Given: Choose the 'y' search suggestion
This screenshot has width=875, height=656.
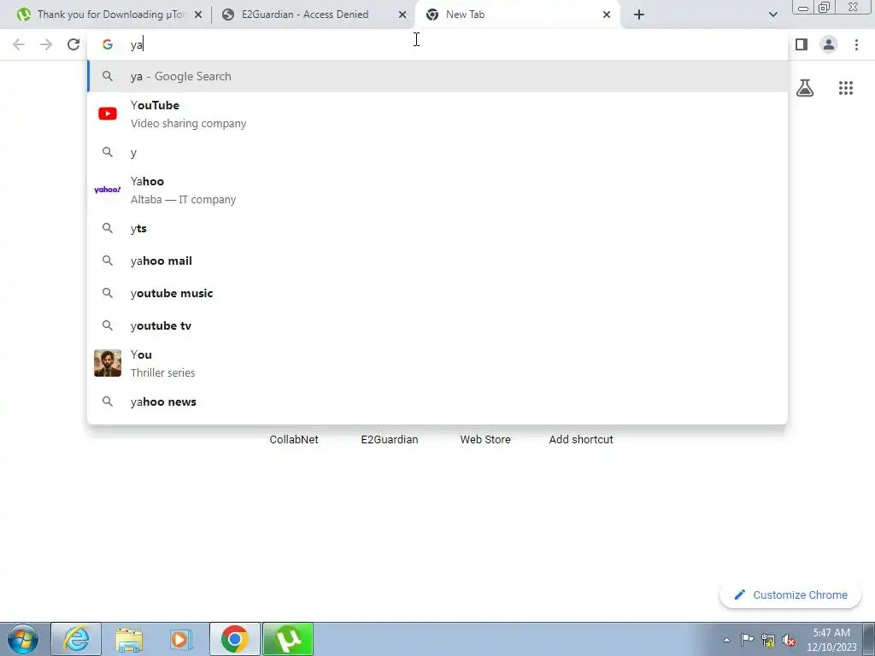Looking at the screenshot, I should click(x=437, y=152).
